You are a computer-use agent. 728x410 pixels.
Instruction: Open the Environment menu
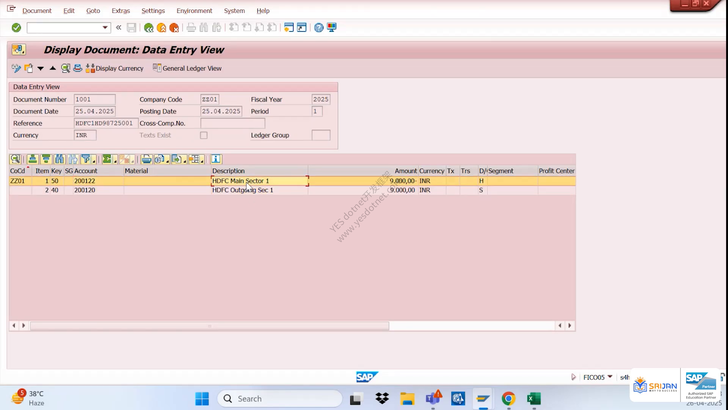194,11
